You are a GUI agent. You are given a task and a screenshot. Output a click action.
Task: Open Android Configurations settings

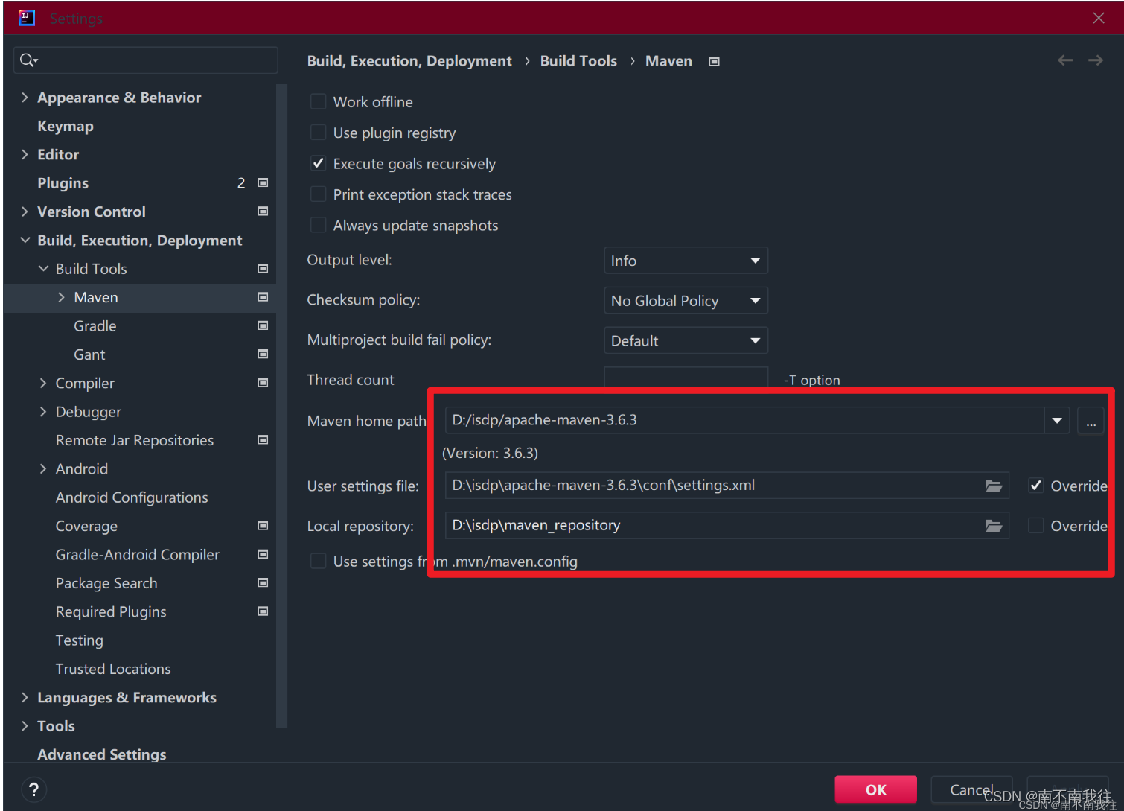coord(132,497)
